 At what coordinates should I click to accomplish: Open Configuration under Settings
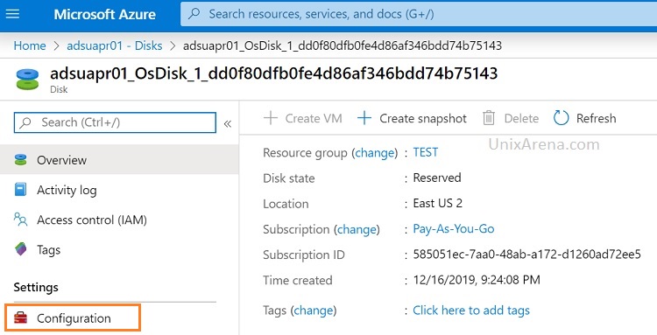coord(73,318)
